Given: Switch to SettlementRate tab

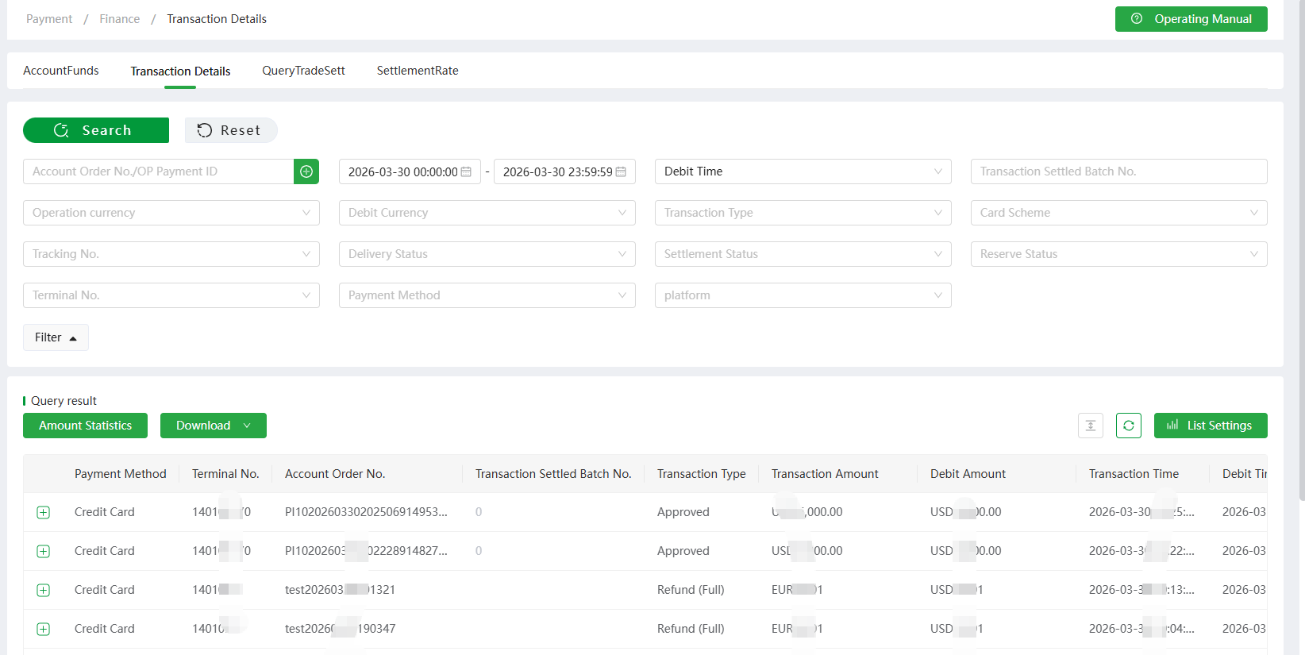Looking at the screenshot, I should [x=418, y=71].
